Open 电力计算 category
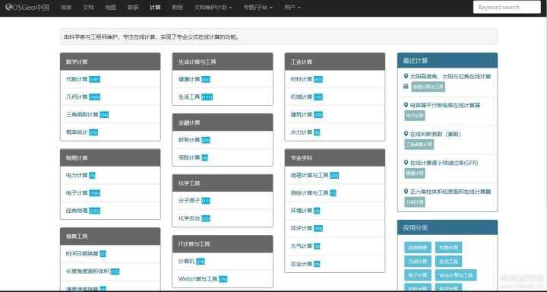Viewport: 547px width, 292px height. [77, 176]
